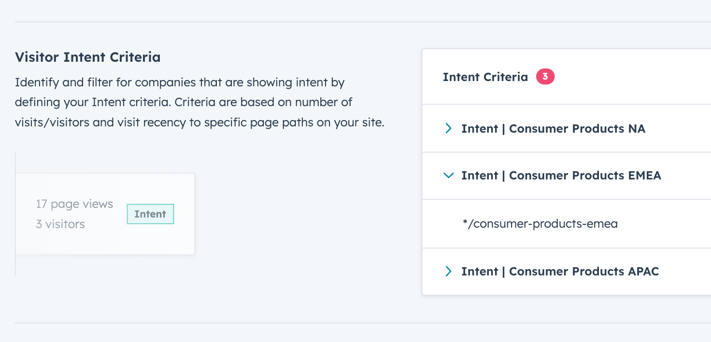Click the 'Identify and filter for companies' text line
This screenshot has width=711, height=342.
[x=180, y=82]
